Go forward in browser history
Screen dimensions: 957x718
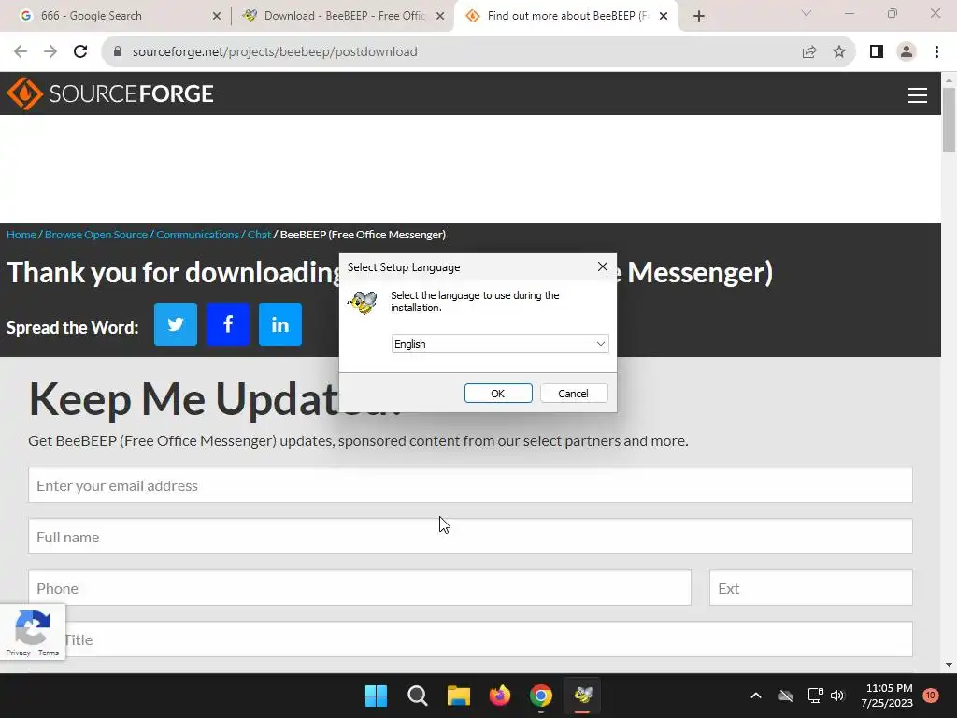coord(50,52)
